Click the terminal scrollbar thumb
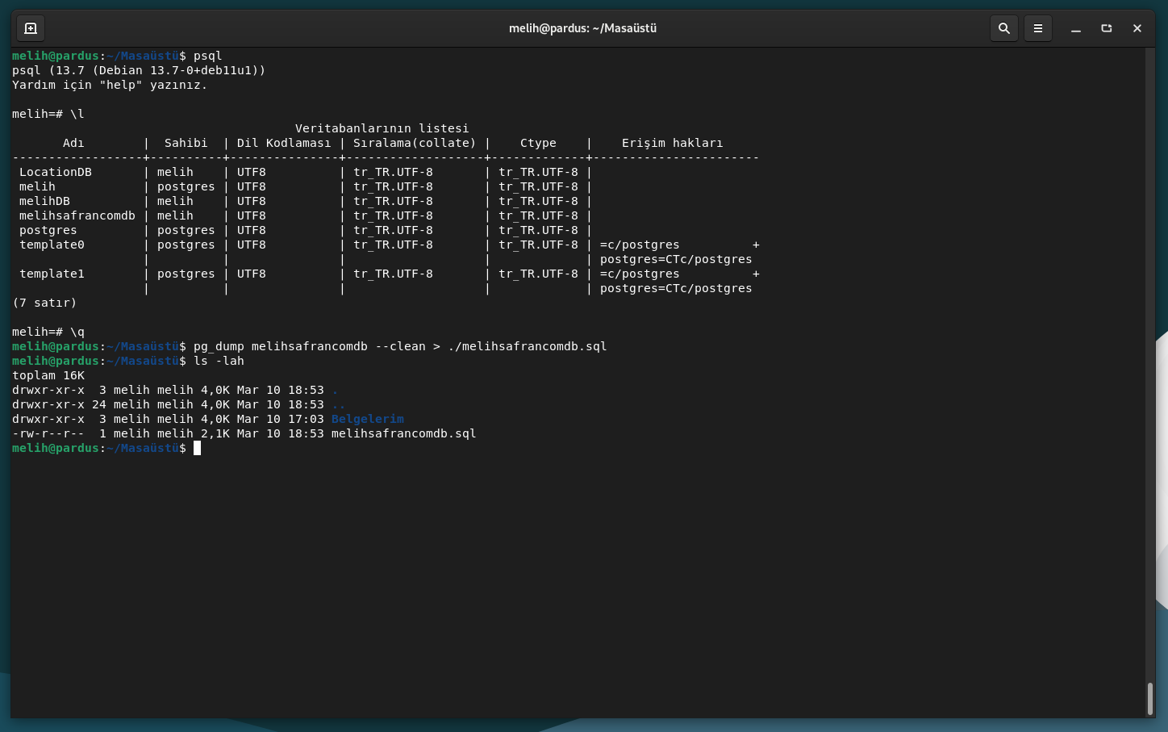The width and height of the screenshot is (1168, 732). (x=1150, y=698)
